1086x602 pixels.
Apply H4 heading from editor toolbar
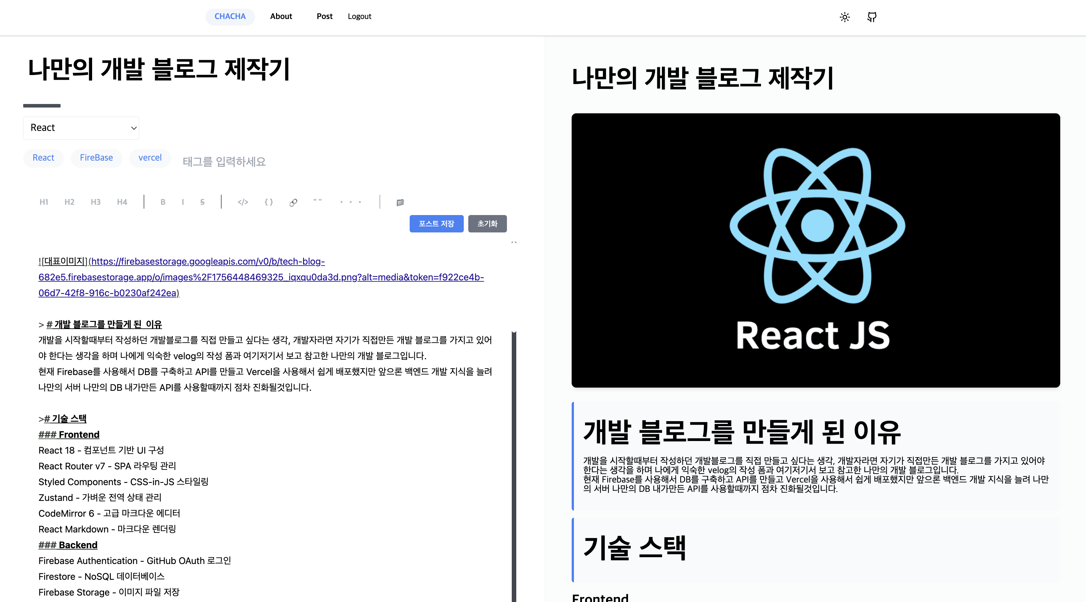[x=122, y=202]
